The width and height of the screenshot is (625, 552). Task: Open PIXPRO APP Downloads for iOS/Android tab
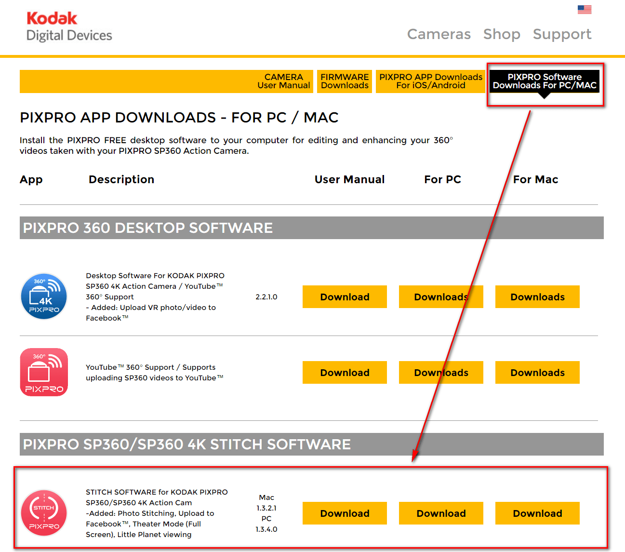[430, 81]
